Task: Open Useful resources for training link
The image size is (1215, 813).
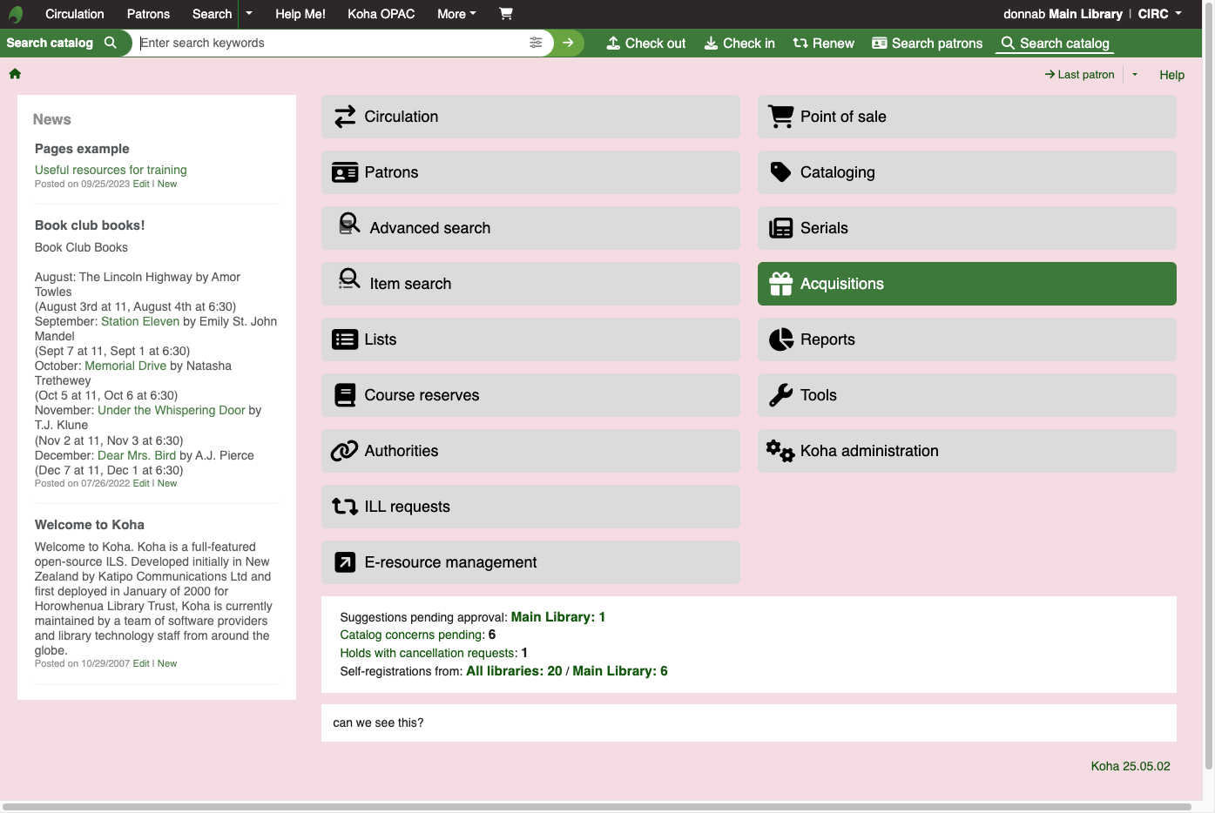Action: (x=111, y=170)
